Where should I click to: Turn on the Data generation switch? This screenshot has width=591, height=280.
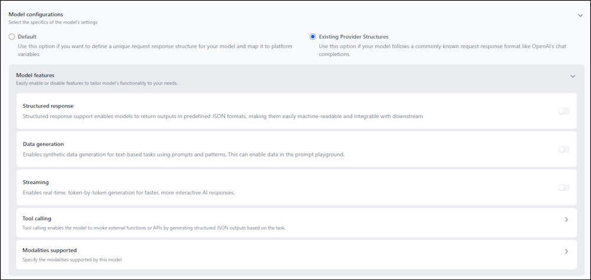(x=564, y=149)
